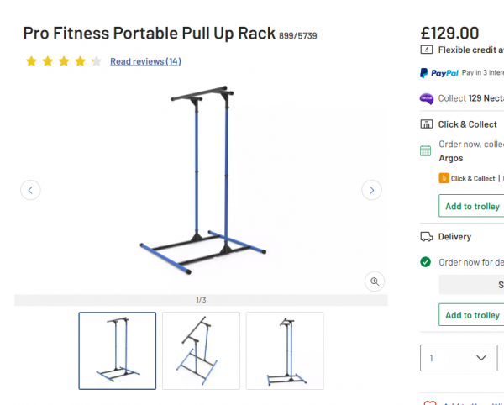Open the Read reviews (14) link

click(x=145, y=61)
